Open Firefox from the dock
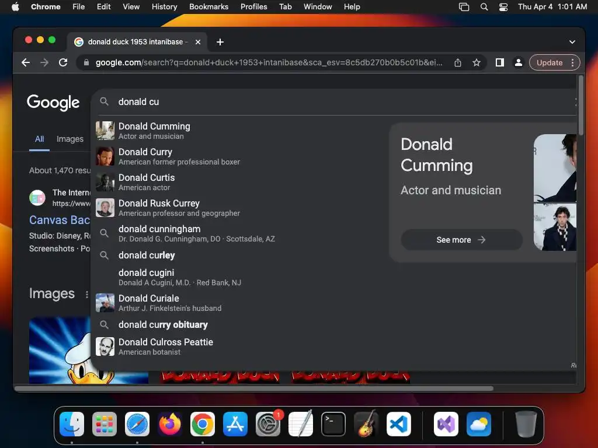 170,424
